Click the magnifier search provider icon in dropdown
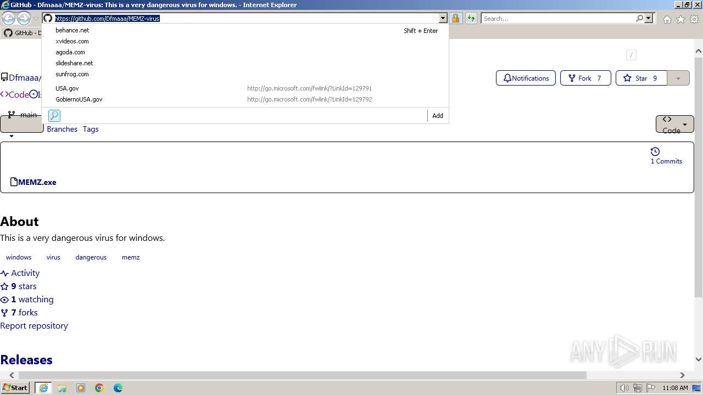703x395 pixels. 54,116
